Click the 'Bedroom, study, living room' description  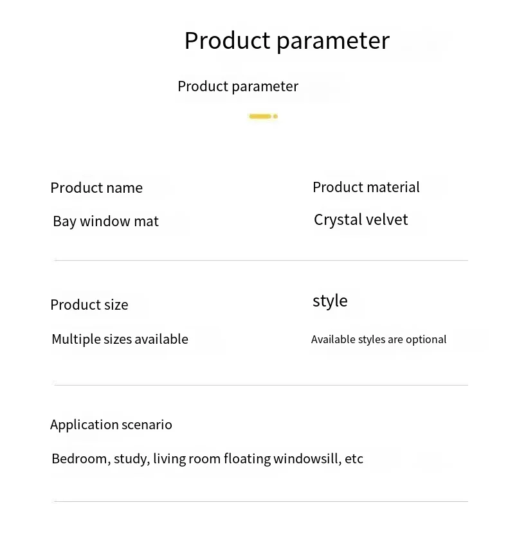tap(207, 459)
